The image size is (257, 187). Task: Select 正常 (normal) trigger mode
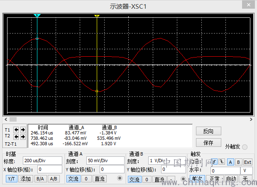(214, 179)
